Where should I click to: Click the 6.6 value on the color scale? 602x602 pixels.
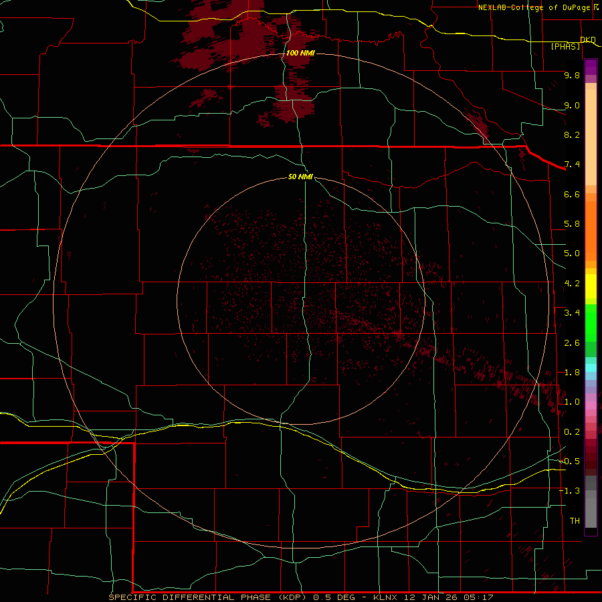coord(572,194)
